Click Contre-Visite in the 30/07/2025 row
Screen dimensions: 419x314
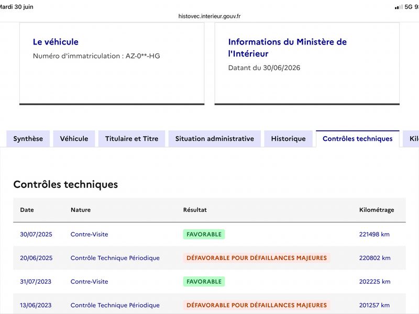tap(89, 234)
